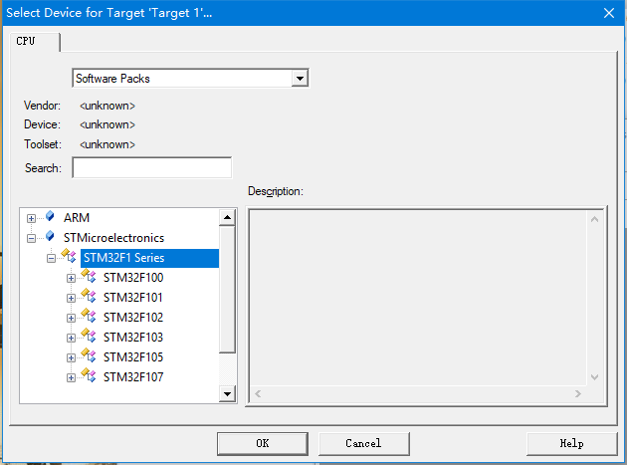Select the ARM tree label

(77, 218)
